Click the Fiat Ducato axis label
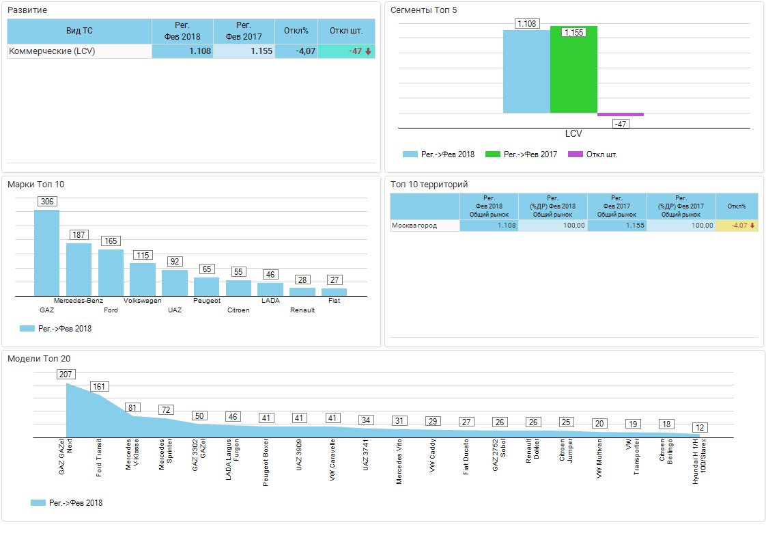The image size is (766, 542). click(x=466, y=457)
